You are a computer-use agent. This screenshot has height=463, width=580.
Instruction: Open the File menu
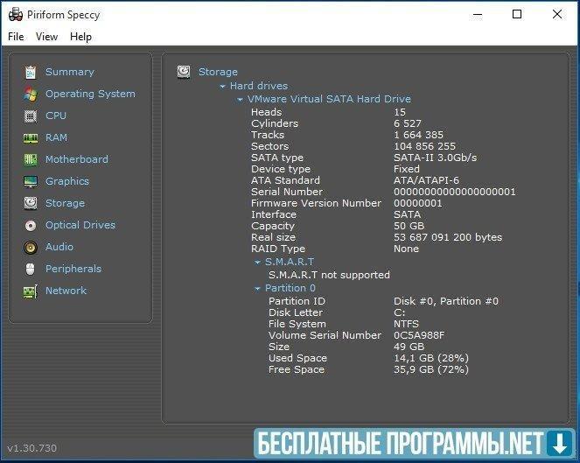click(16, 37)
